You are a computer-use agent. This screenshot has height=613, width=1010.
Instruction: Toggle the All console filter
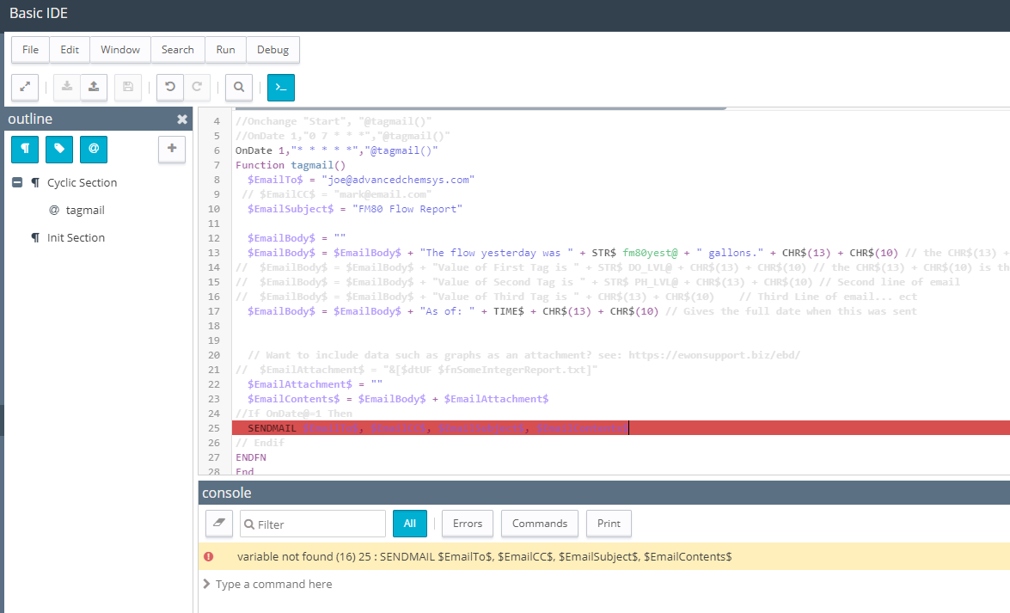(x=409, y=523)
